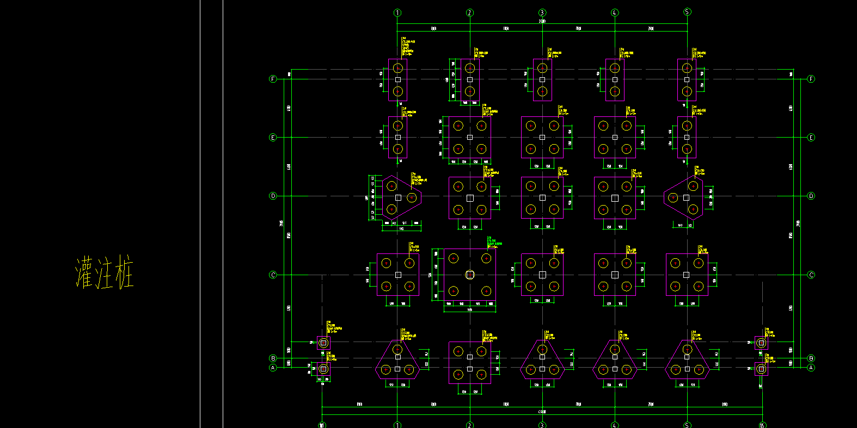This screenshot has height=428, width=857.
Task: Select four-pile cap at grid E-3
Action: coord(542,137)
